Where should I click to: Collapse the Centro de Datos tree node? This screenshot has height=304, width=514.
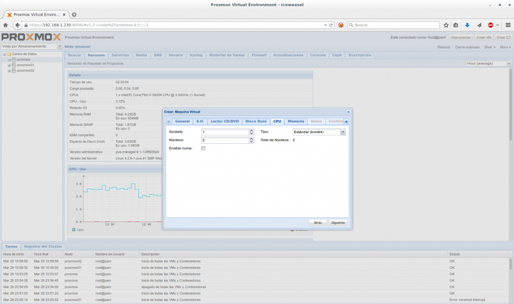coord(4,54)
